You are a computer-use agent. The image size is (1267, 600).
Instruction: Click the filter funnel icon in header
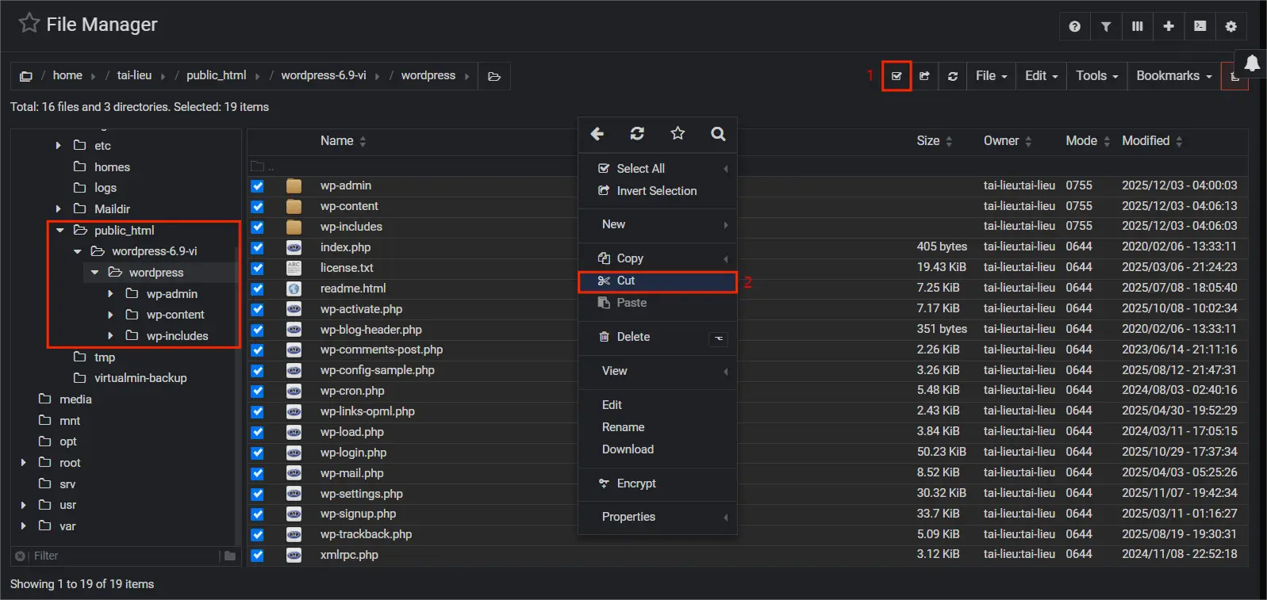pos(1105,26)
